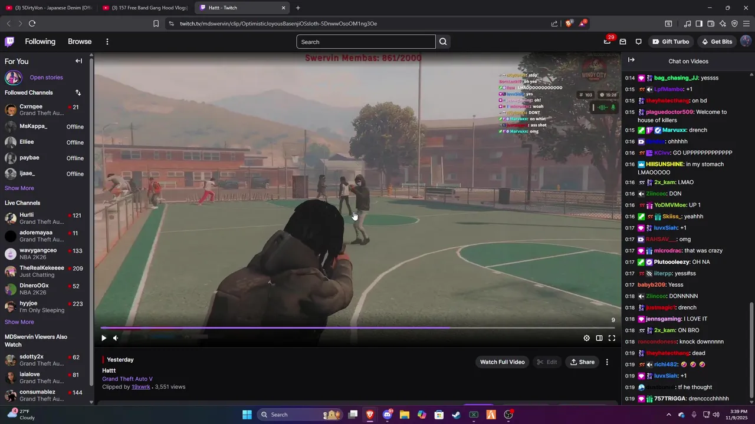
Task: Toggle Brave sidebar panel
Action: [x=699, y=24]
